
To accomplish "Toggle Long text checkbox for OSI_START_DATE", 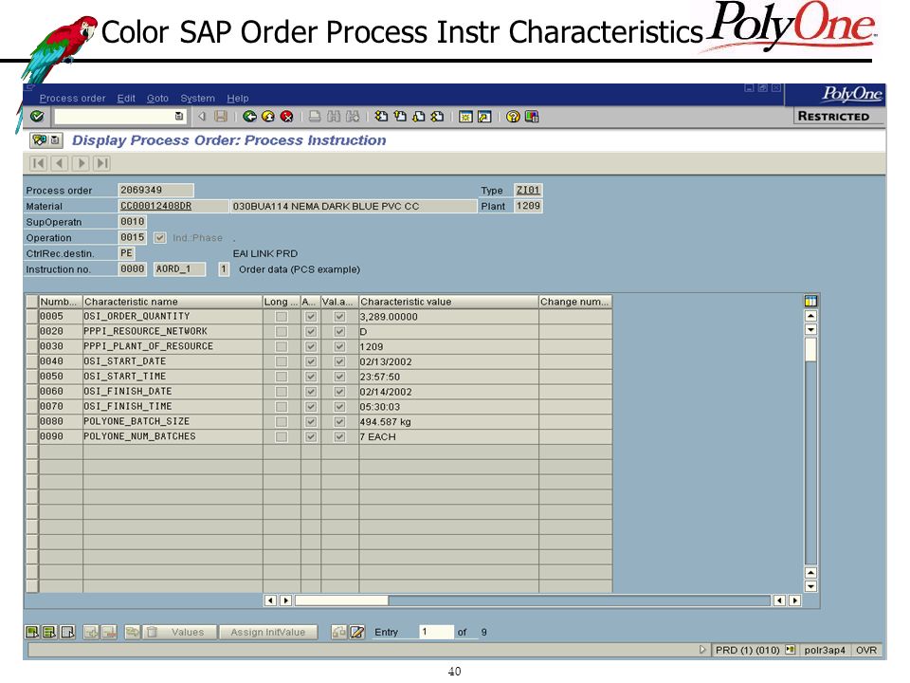I will (282, 361).
